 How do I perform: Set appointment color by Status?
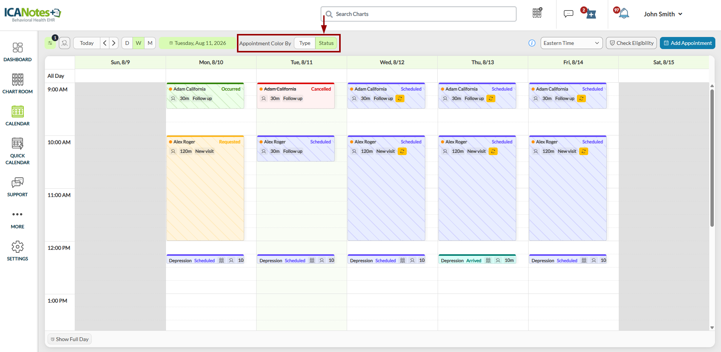click(x=326, y=43)
